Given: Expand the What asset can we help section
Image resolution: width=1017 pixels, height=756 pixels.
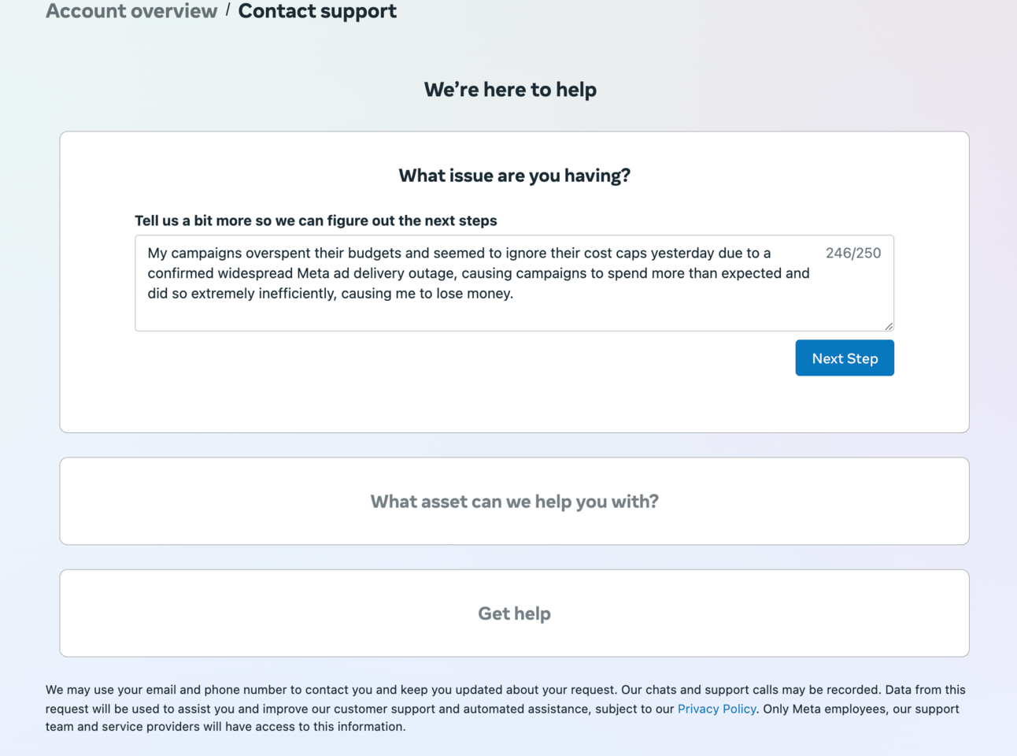Looking at the screenshot, I should pos(514,501).
